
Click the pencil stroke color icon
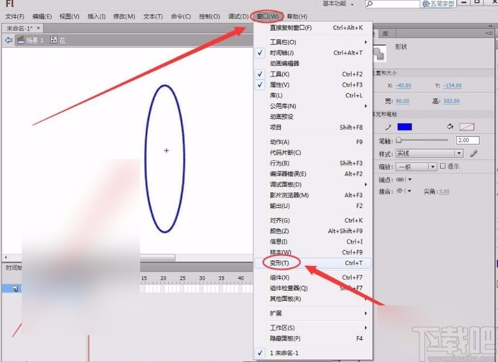[388, 127]
